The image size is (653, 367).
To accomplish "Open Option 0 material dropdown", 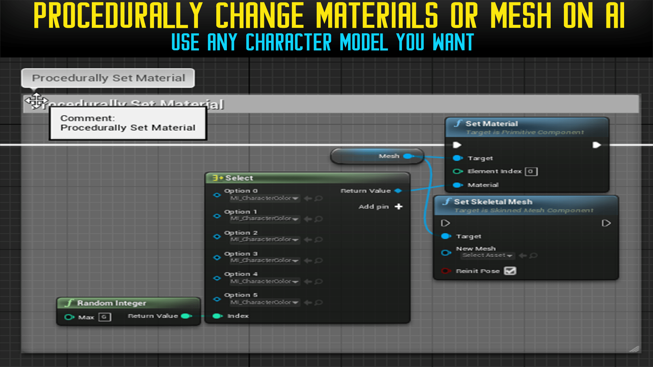I will [265, 198].
